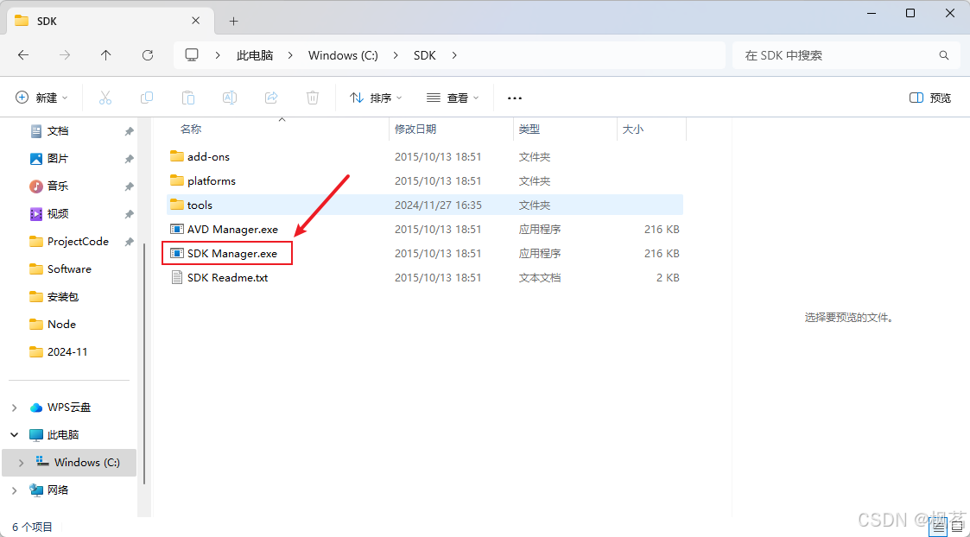Image resolution: width=970 pixels, height=537 pixels.
Task: Click the Share icon in toolbar
Action: point(271,98)
